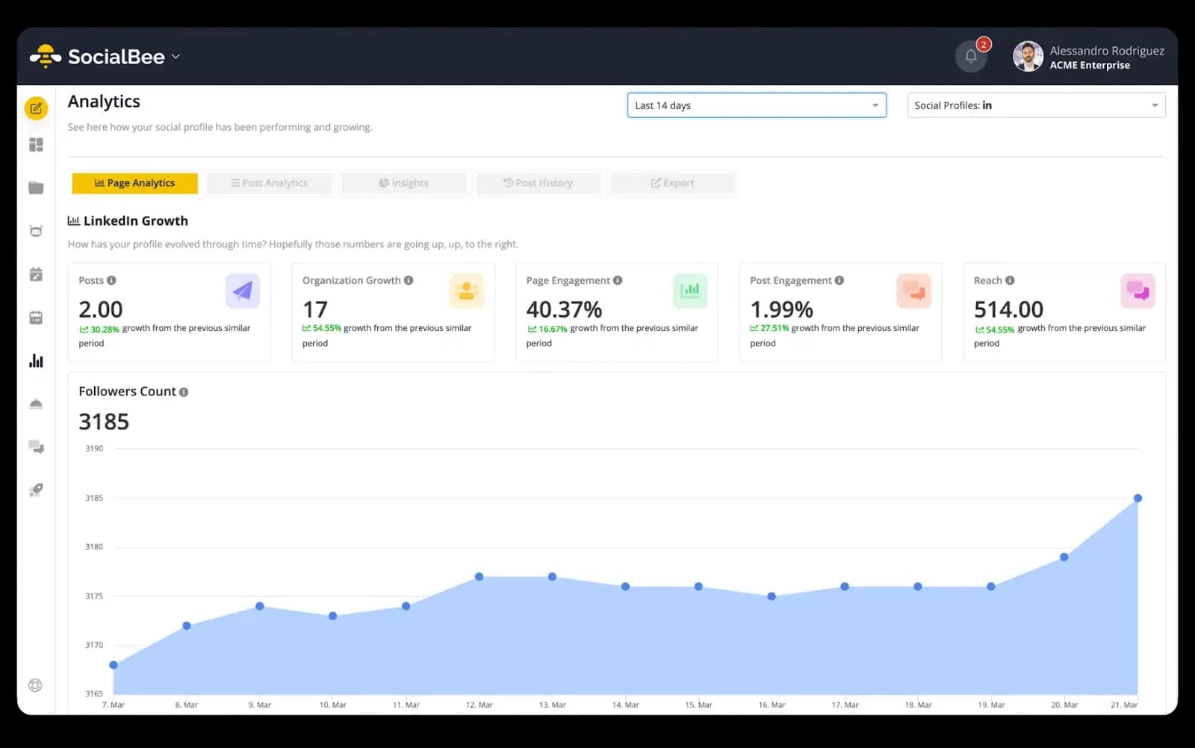
Task: Select the content categories grid icon
Action: (x=36, y=145)
